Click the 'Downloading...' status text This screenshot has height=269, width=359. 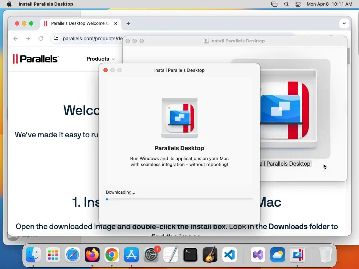pos(121,192)
